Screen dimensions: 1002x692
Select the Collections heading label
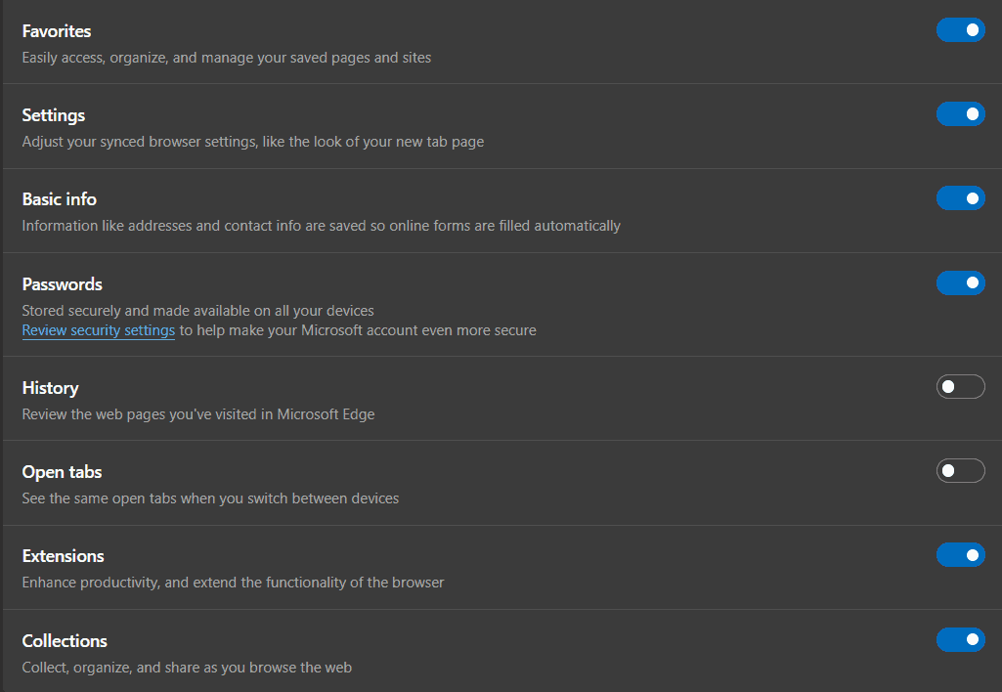pyautogui.click(x=65, y=641)
